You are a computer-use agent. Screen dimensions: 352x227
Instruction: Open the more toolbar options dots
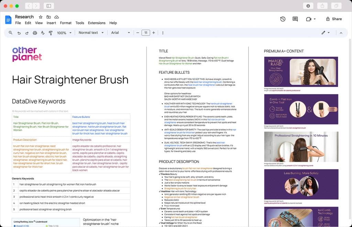click(163, 33)
